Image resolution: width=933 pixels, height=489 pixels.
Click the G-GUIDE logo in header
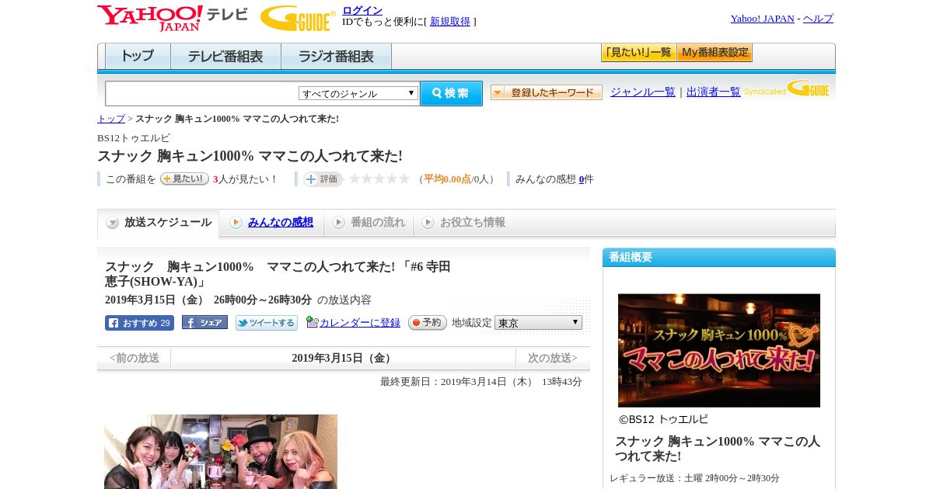click(x=298, y=18)
